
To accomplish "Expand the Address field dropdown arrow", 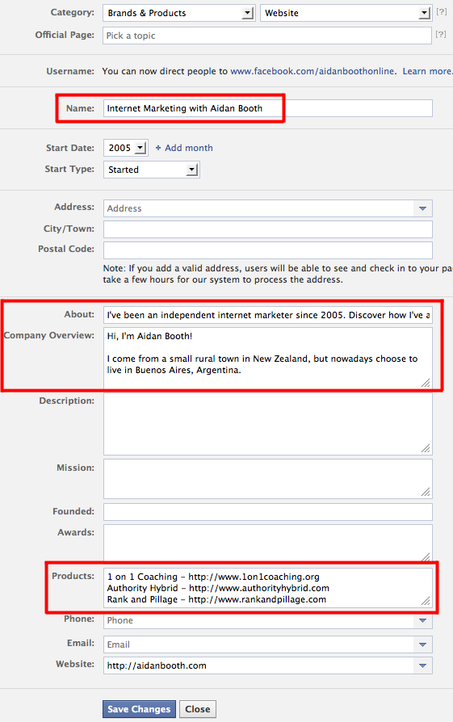I will [422, 208].
